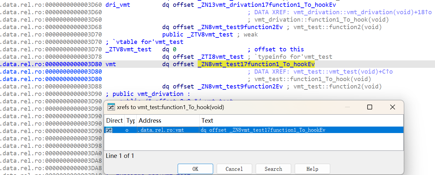
Task: Click the dri_vmt label
Action: (118, 5)
